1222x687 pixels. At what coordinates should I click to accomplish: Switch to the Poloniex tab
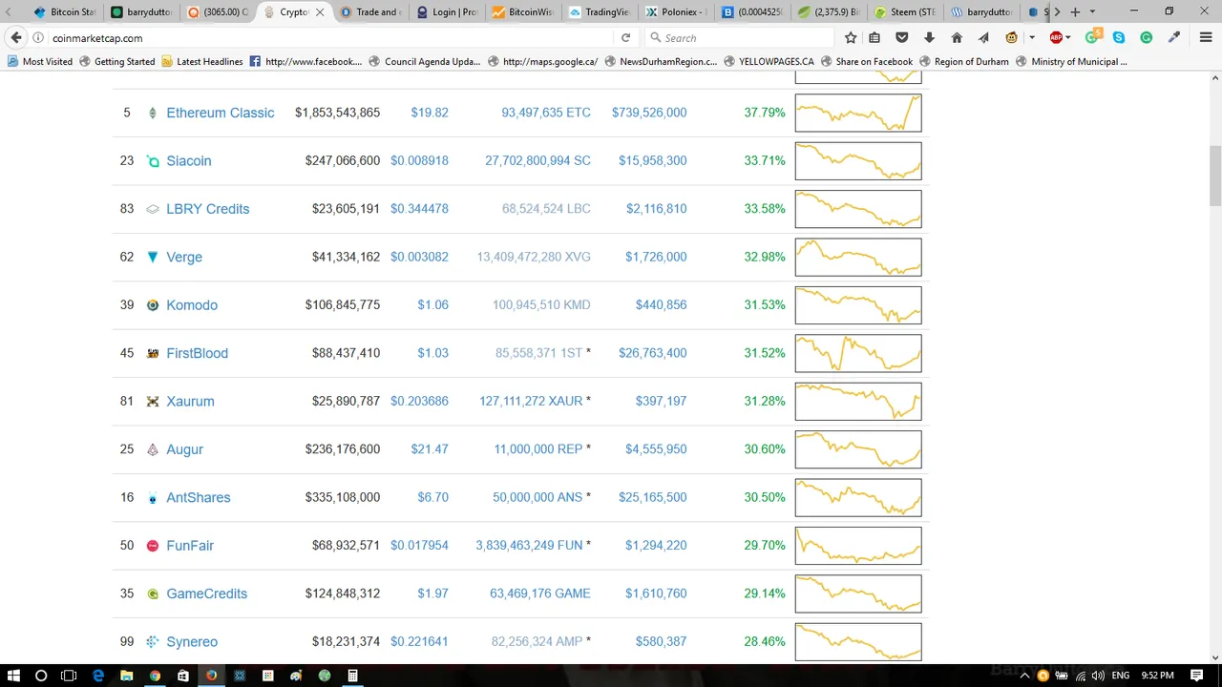[676, 12]
